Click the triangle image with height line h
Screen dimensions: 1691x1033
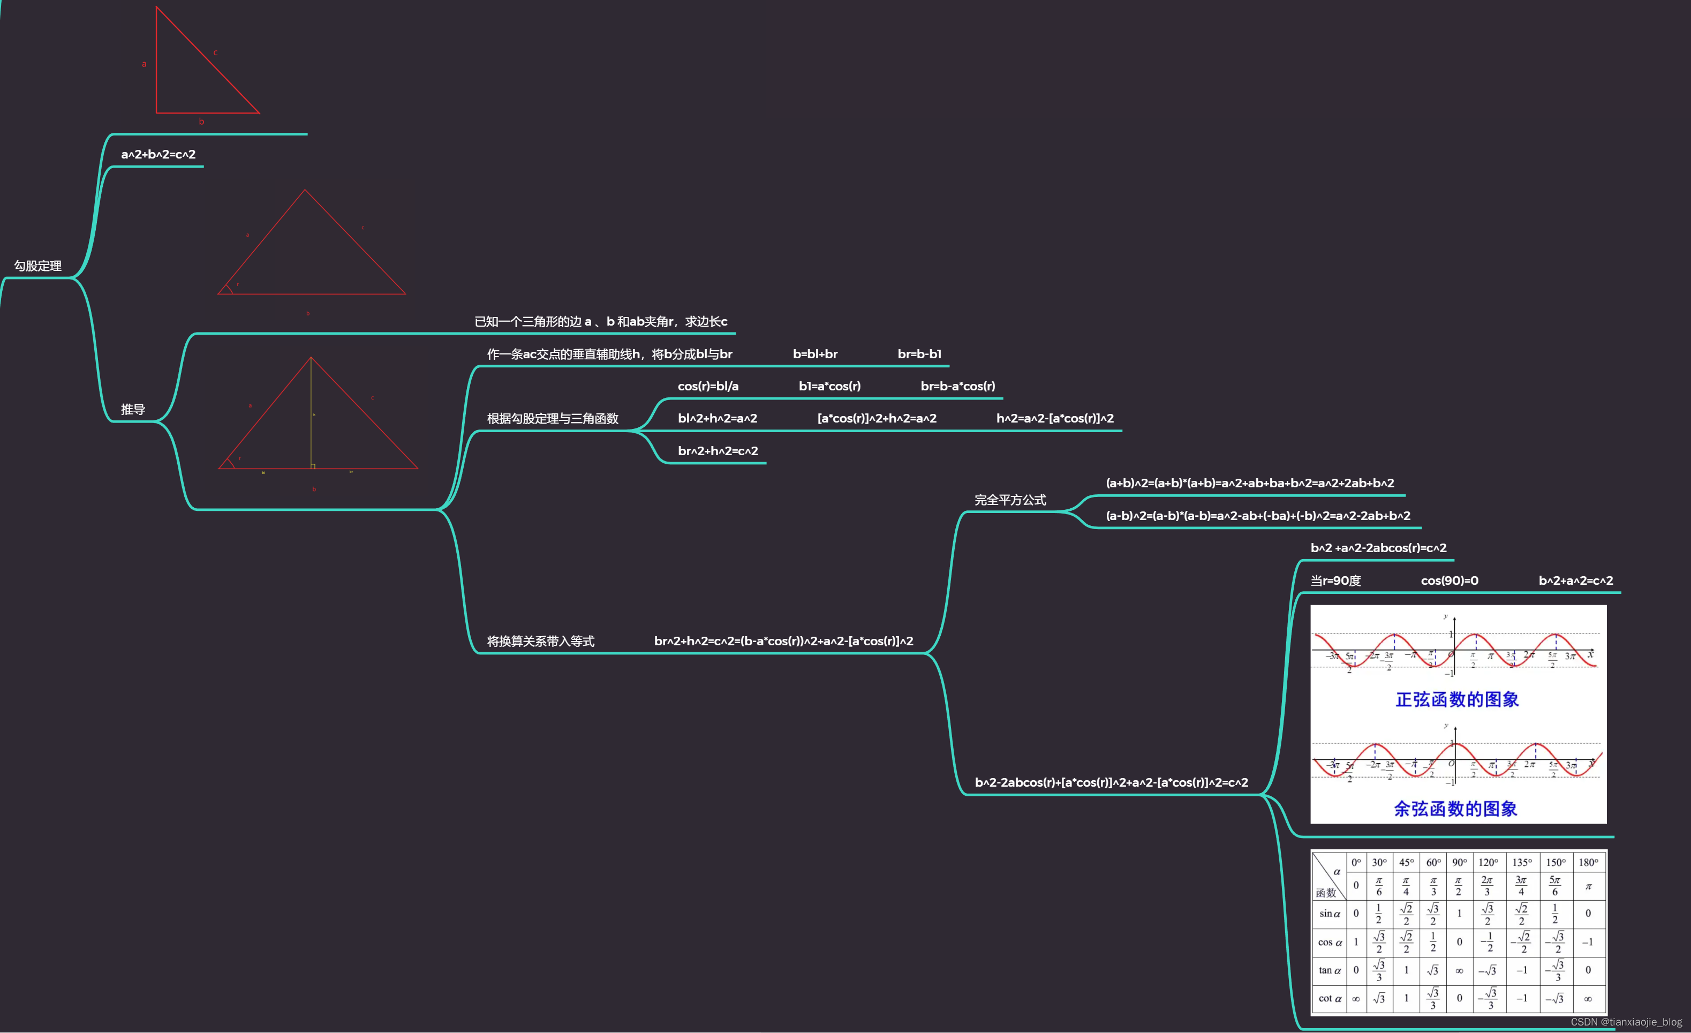(317, 422)
